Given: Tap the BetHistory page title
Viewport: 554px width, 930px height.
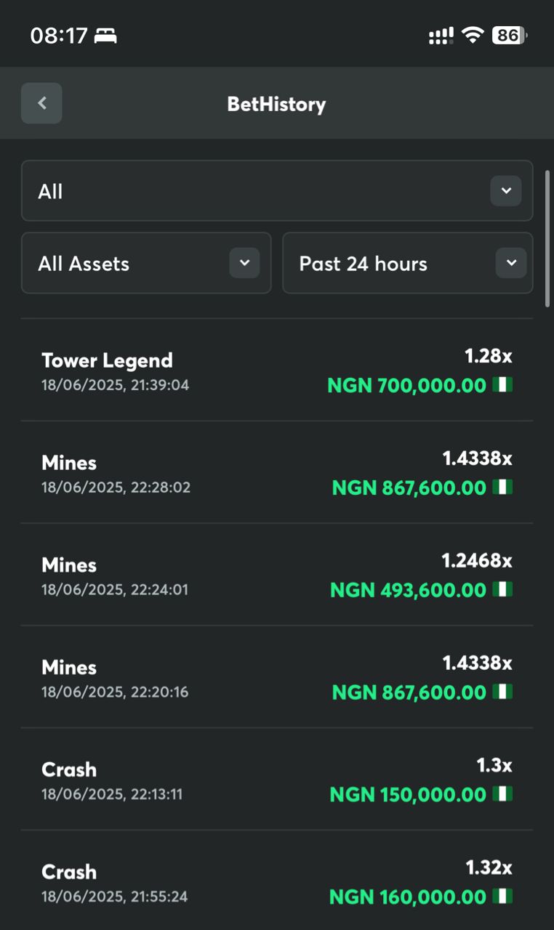Looking at the screenshot, I should (276, 104).
